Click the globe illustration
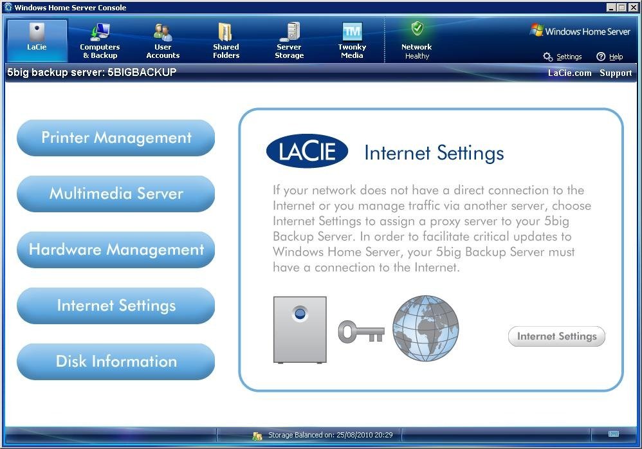The width and height of the screenshot is (642, 449). [x=425, y=328]
